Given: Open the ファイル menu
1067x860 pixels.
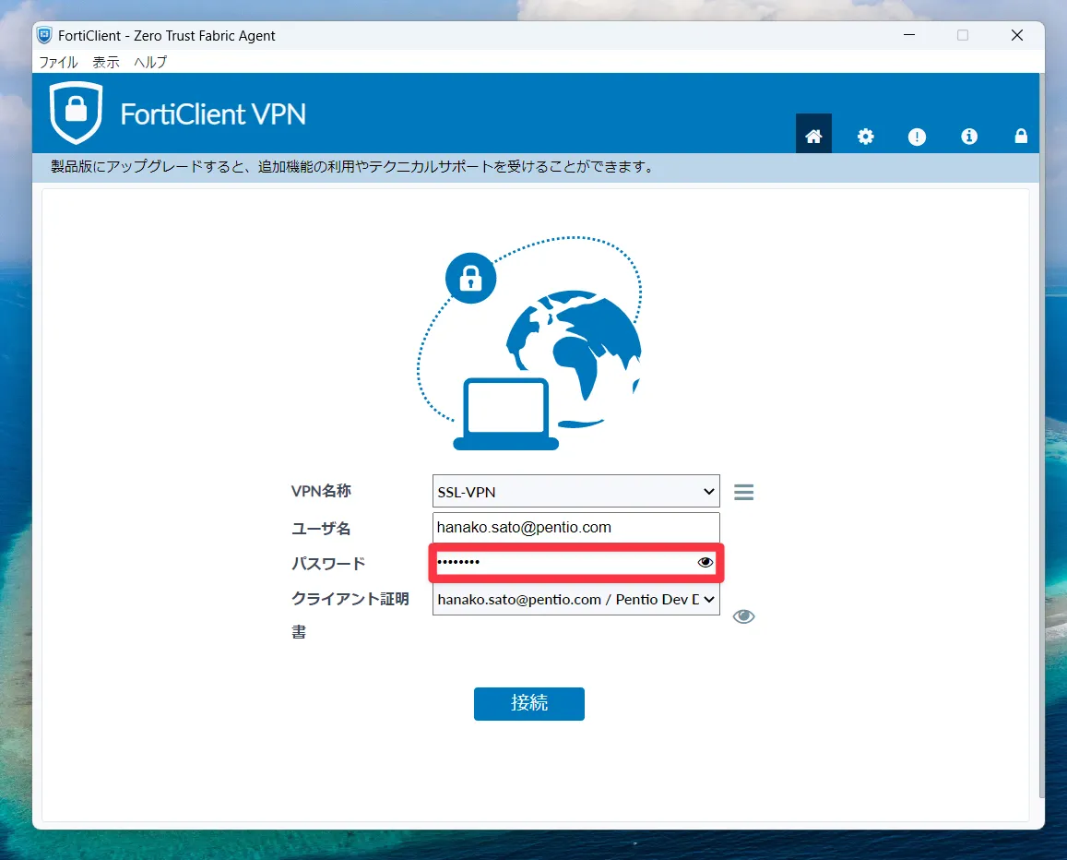Looking at the screenshot, I should [x=57, y=62].
